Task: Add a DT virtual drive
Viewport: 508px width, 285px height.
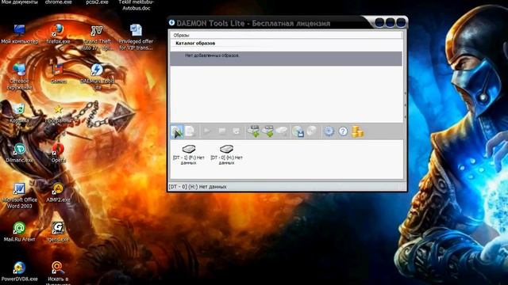Action: coord(254,131)
